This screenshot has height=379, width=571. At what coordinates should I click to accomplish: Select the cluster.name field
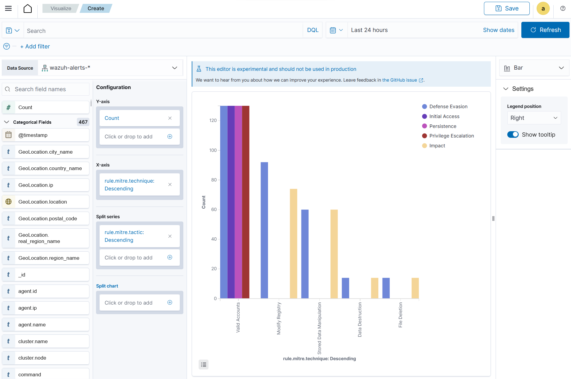[45, 341]
